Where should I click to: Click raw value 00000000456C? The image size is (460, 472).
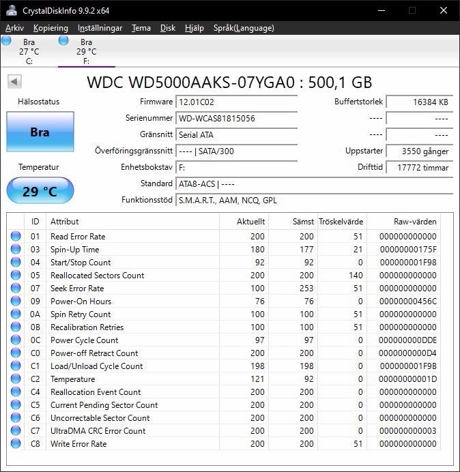click(x=408, y=301)
